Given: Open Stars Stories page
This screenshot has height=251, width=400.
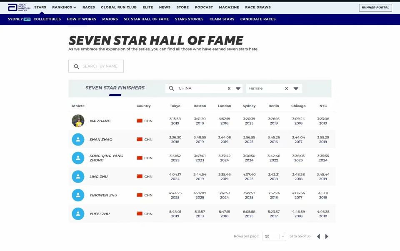Looking at the screenshot, I should pyautogui.click(x=189, y=19).
